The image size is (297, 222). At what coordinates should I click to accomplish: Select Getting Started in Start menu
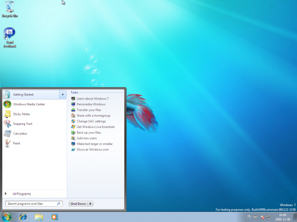pos(34,95)
